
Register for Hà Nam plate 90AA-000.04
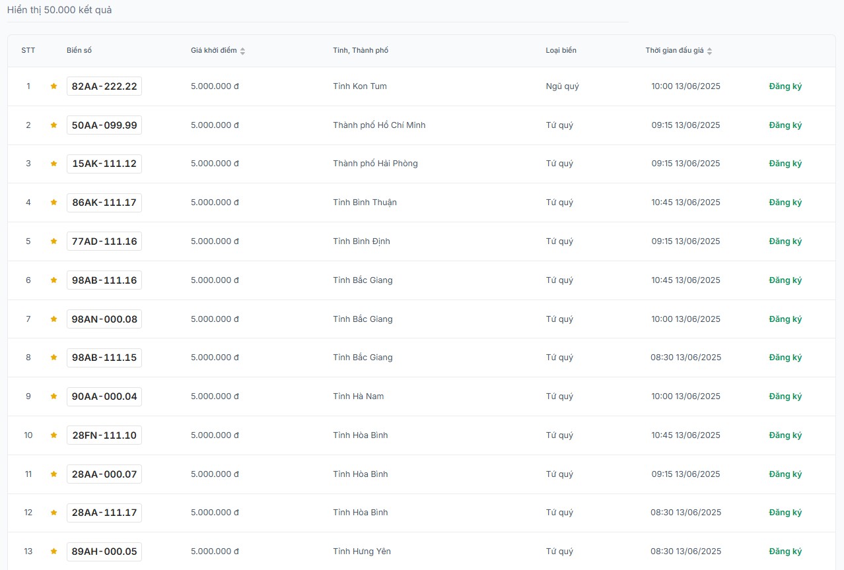785,396
